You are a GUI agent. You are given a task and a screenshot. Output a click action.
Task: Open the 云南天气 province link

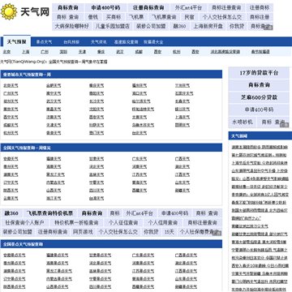(11, 199)
